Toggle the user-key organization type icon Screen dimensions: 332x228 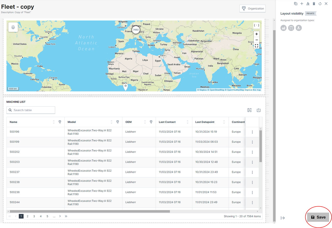pyautogui.click(x=299, y=28)
